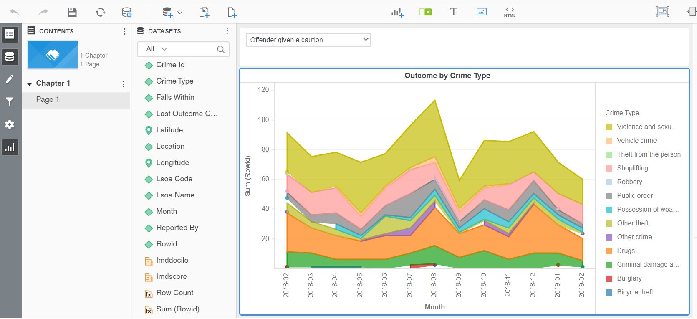The height and width of the screenshot is (319, 697).
Task: Click the Save icon in toolbar
Action: 72,12
